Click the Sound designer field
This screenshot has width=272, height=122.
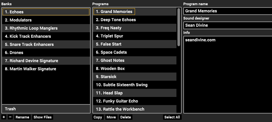click(228, 25)
